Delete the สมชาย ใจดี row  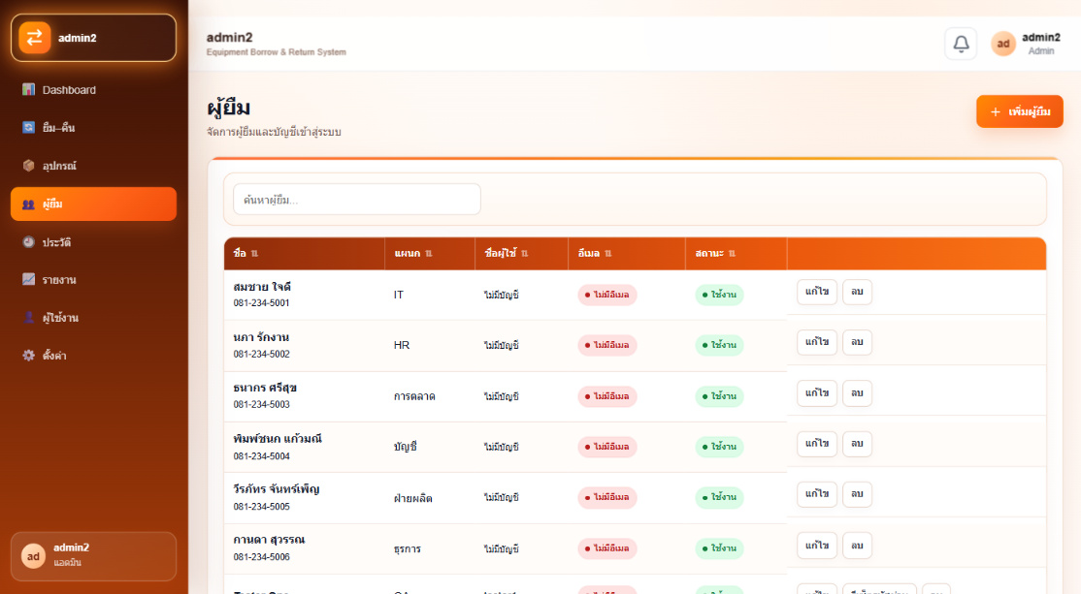click(857, 292)
